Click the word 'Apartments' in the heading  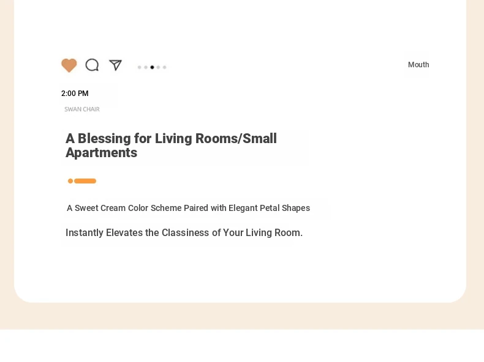coord(101,153)
